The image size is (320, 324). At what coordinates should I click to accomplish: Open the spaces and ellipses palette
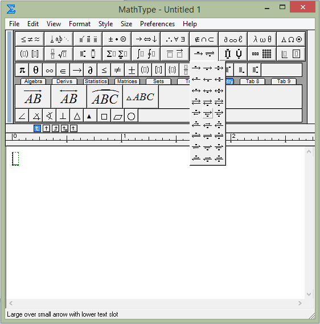pyautogui.click(x=59, y=39)
